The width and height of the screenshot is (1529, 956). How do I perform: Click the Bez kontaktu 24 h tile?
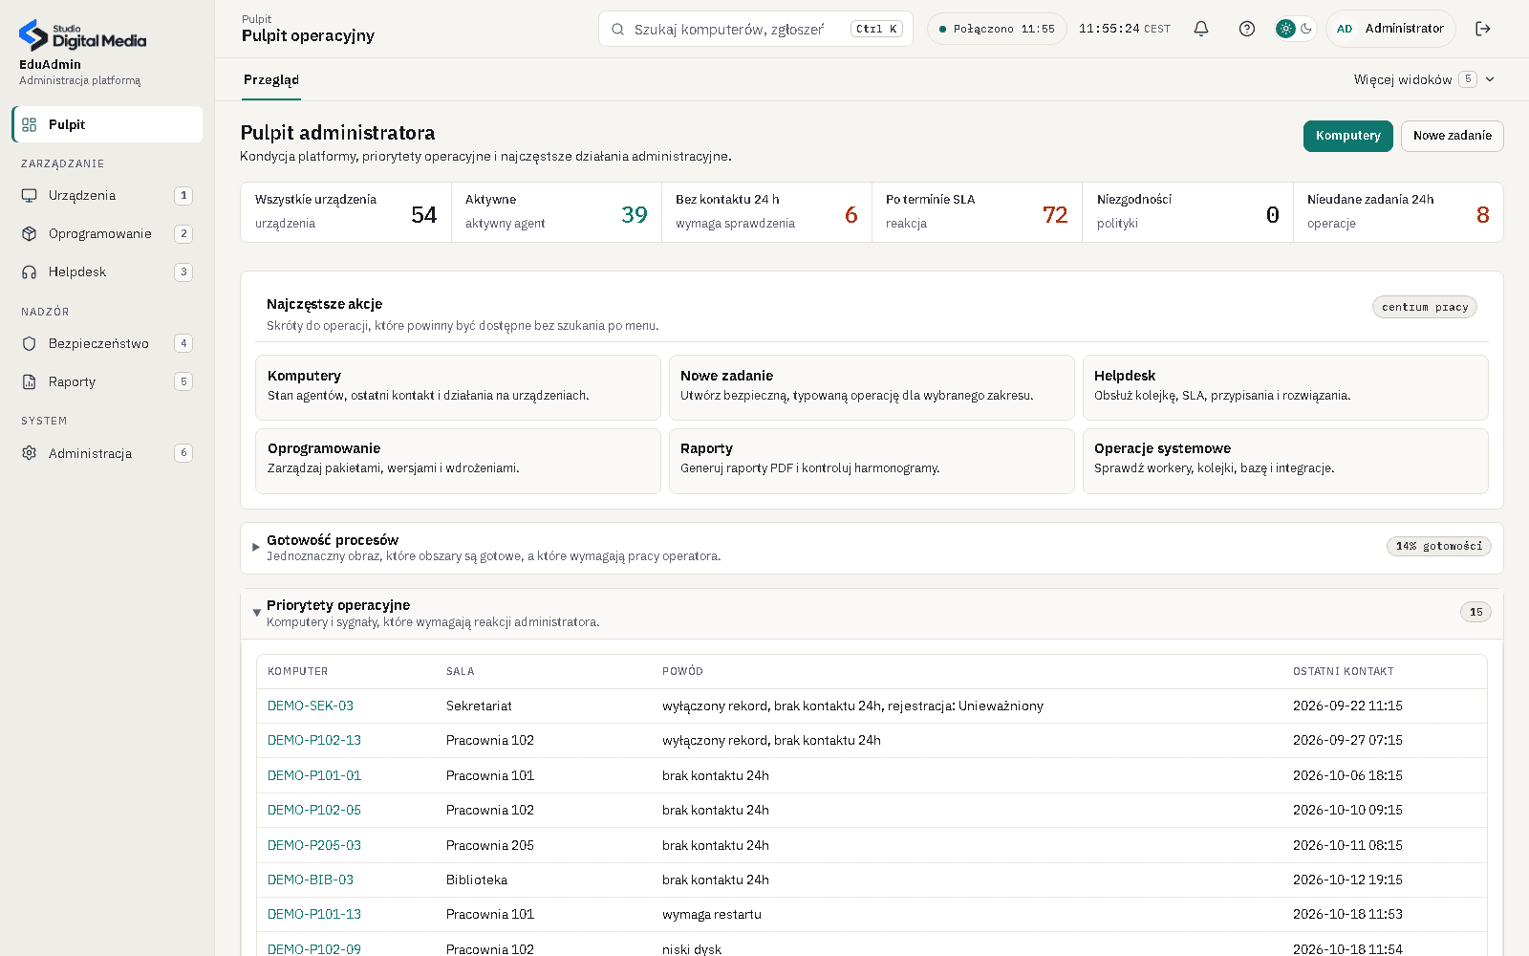point(766,212)
